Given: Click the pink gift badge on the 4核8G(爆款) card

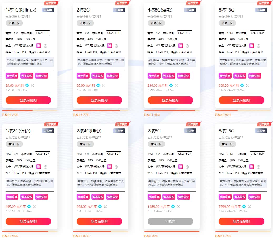Looking at the screenshot, I should [x=181, y=45].
